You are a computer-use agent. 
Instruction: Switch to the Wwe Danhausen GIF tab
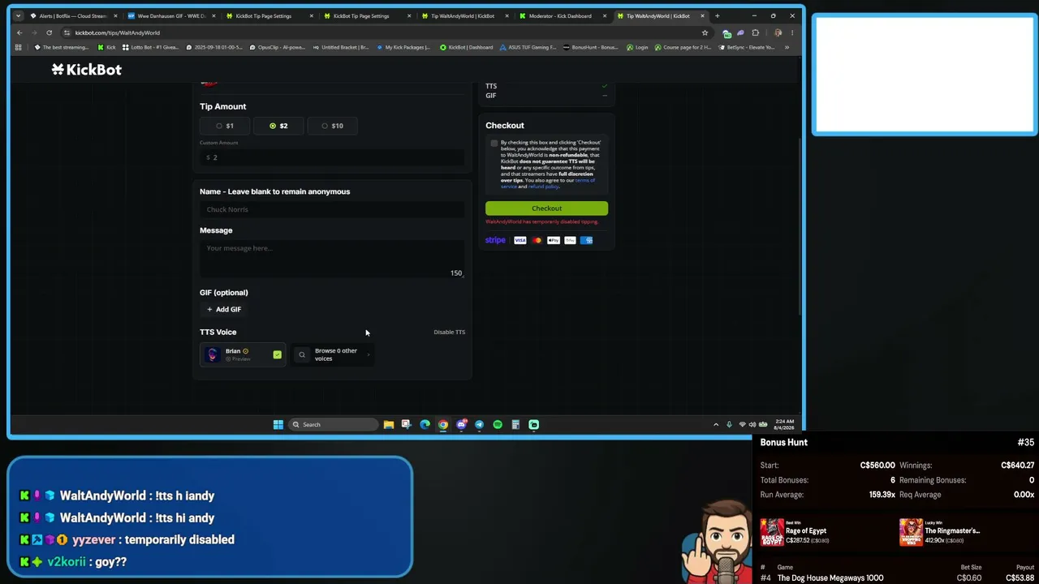(x=171, y=15)
